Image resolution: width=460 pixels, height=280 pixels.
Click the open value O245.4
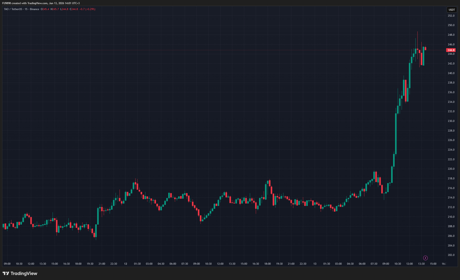tap(45, 9)
